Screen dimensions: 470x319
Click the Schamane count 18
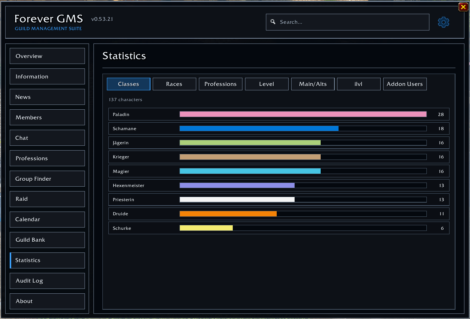point(441,129)
